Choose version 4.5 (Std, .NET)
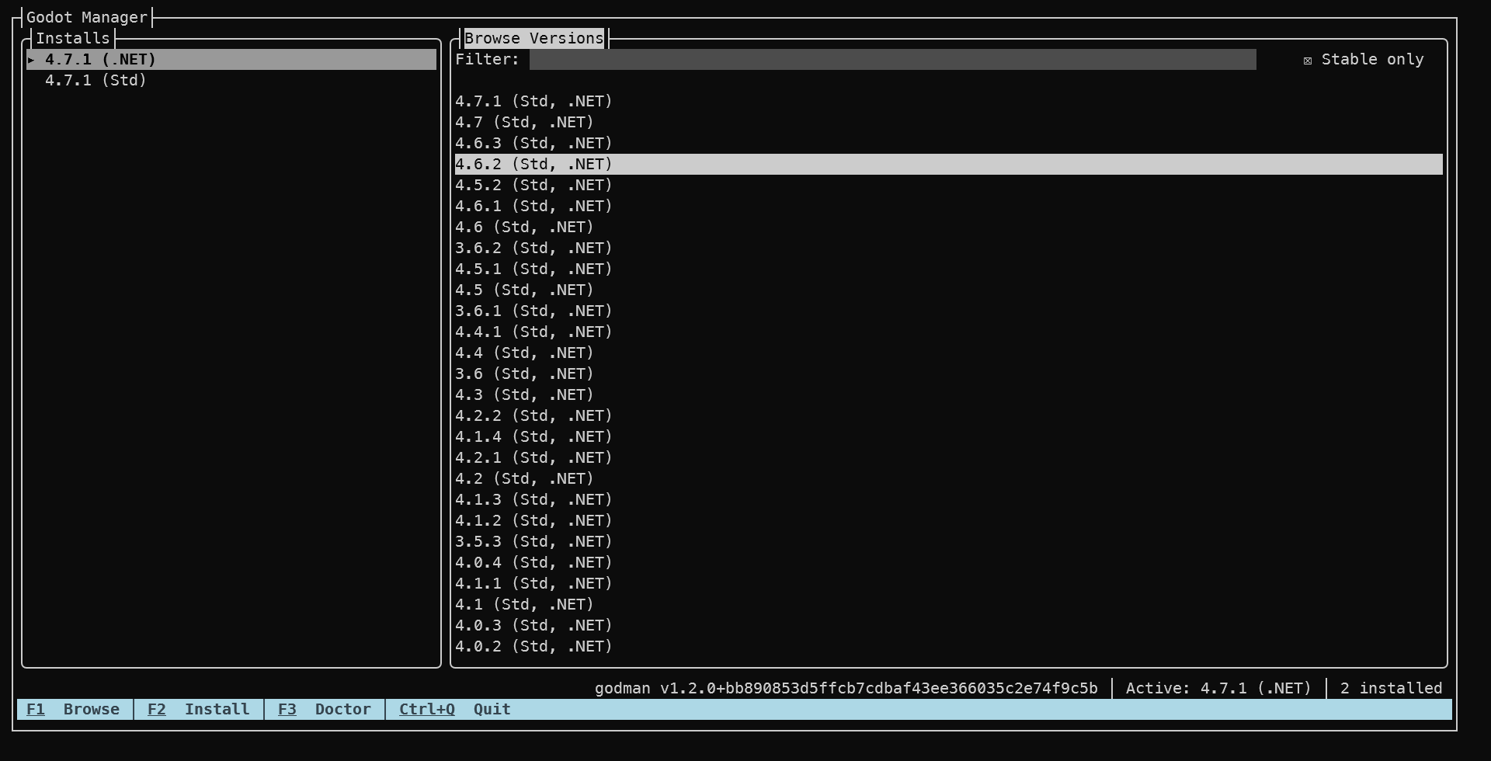 [x=948, y=290]
